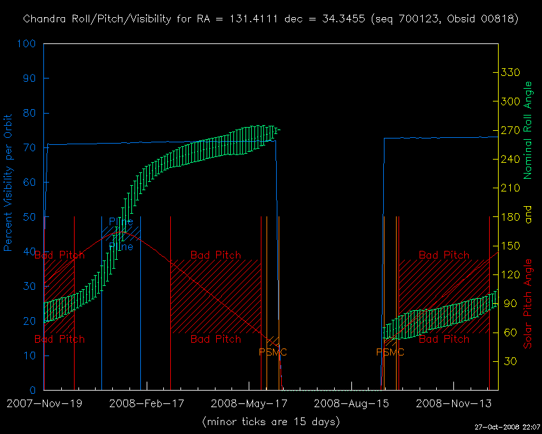Click the 100 tick on left axis

(x=28, y=44)
